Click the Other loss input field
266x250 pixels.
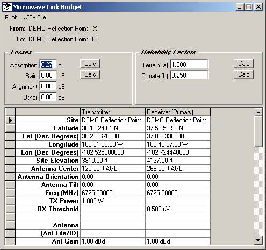pos(48,97)
